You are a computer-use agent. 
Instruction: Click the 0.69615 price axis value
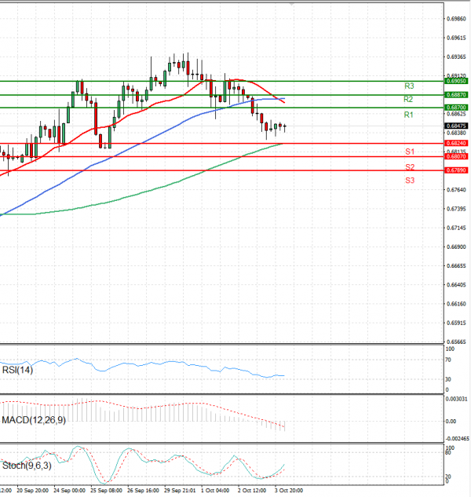[x=456, y=38]
